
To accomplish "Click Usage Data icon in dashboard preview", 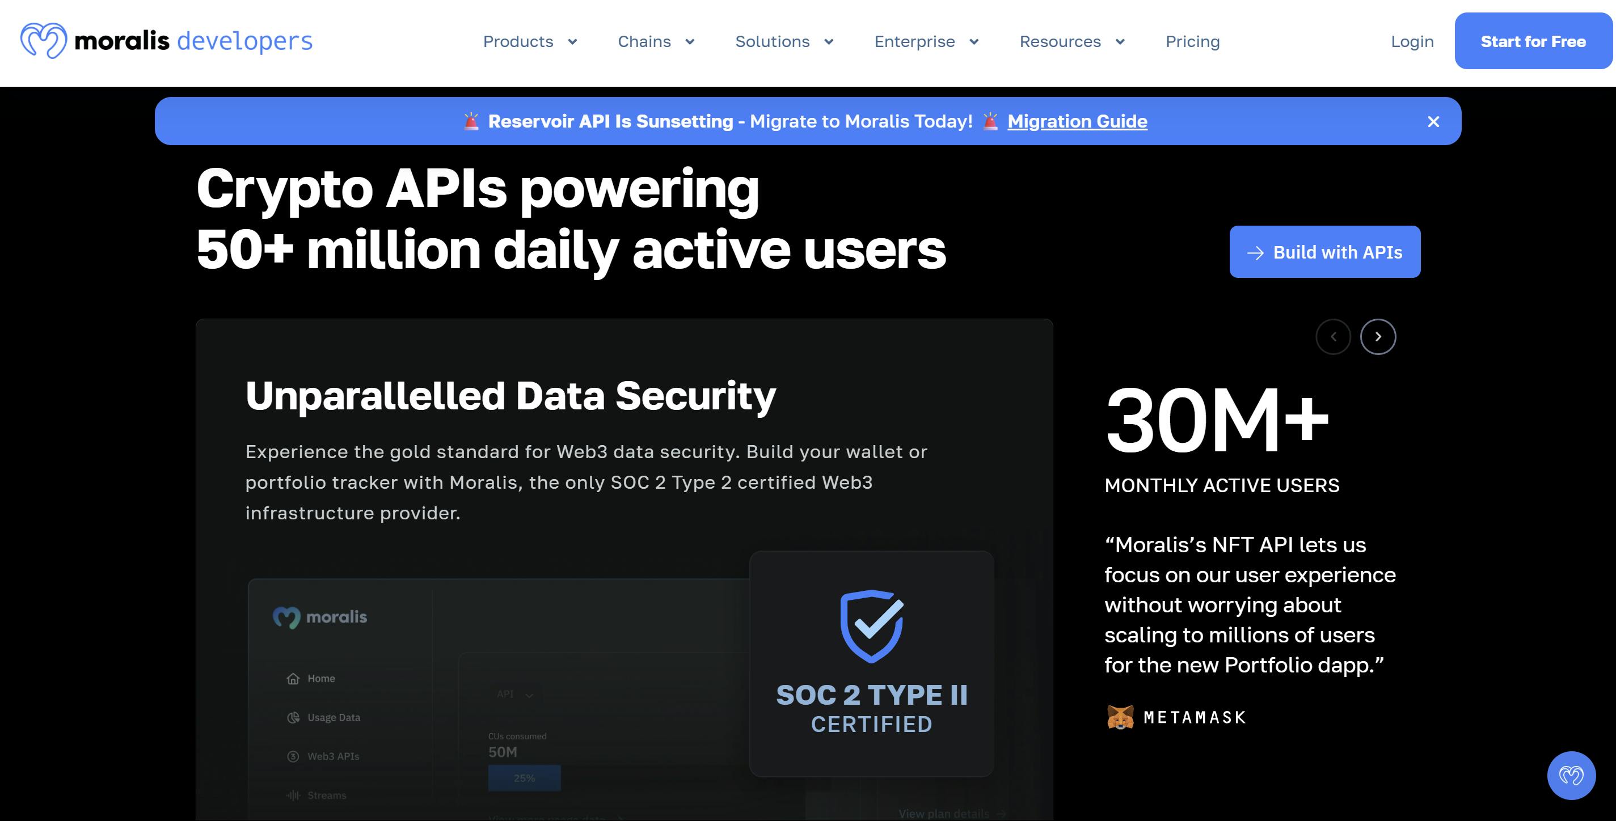I will tap(293, 717).
